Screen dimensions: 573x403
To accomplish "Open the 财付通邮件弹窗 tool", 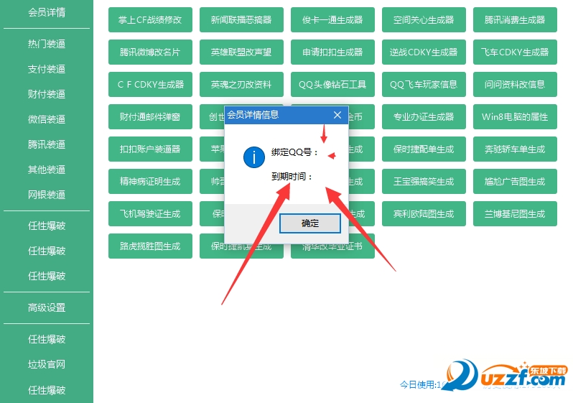I will point(150,116).
